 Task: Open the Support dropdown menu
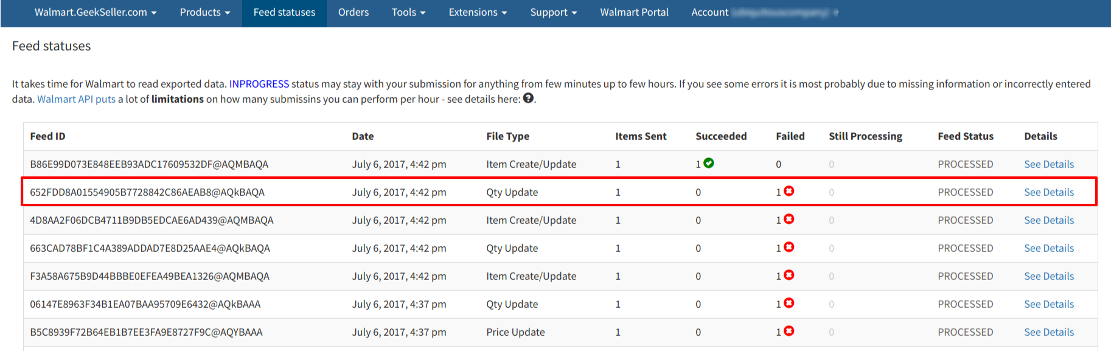pos(553,12)
